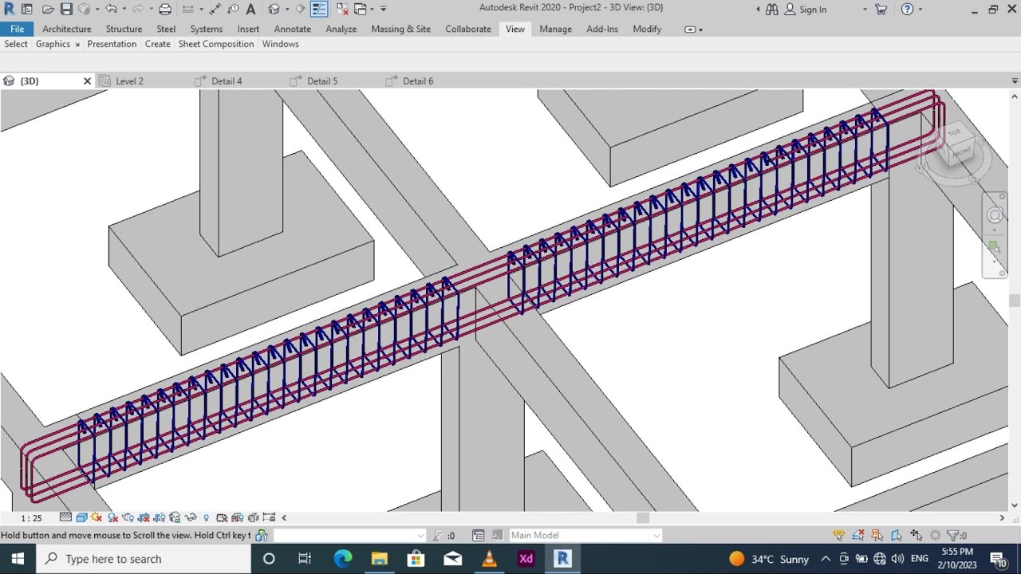Toggle Select Links in status bar
Viewport: 1021px width, 574px height.
coord(838,535)
